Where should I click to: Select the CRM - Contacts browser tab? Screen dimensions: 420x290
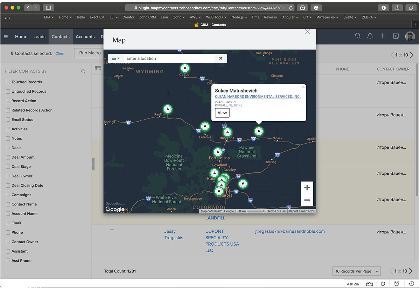tap(210, 25)
